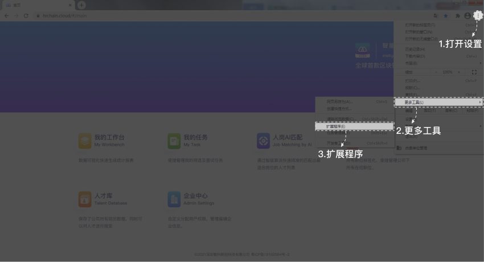
Task: Open a new tab with plus button
Action: (82, 5)
